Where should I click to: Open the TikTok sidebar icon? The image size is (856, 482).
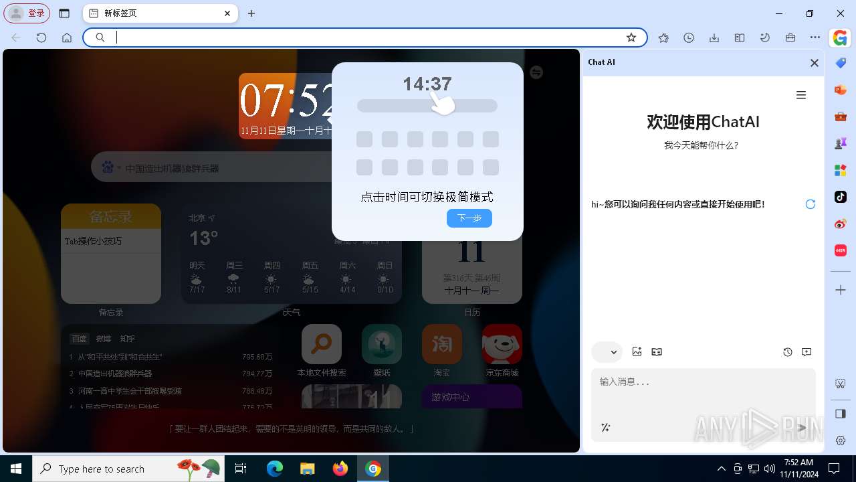point(841,197)
